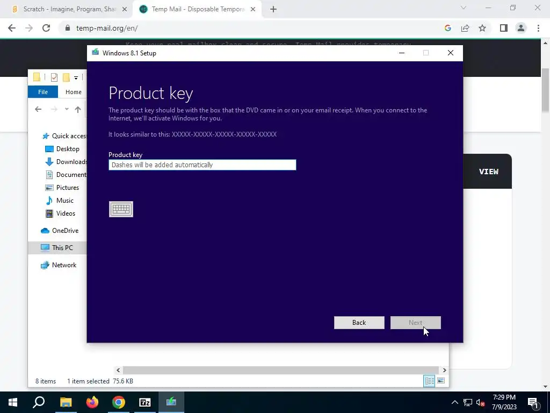The height and width of the screenshot is (413, 550).
Task: Select Quick access in Explorer sidebar
Action: pos(64,136)
